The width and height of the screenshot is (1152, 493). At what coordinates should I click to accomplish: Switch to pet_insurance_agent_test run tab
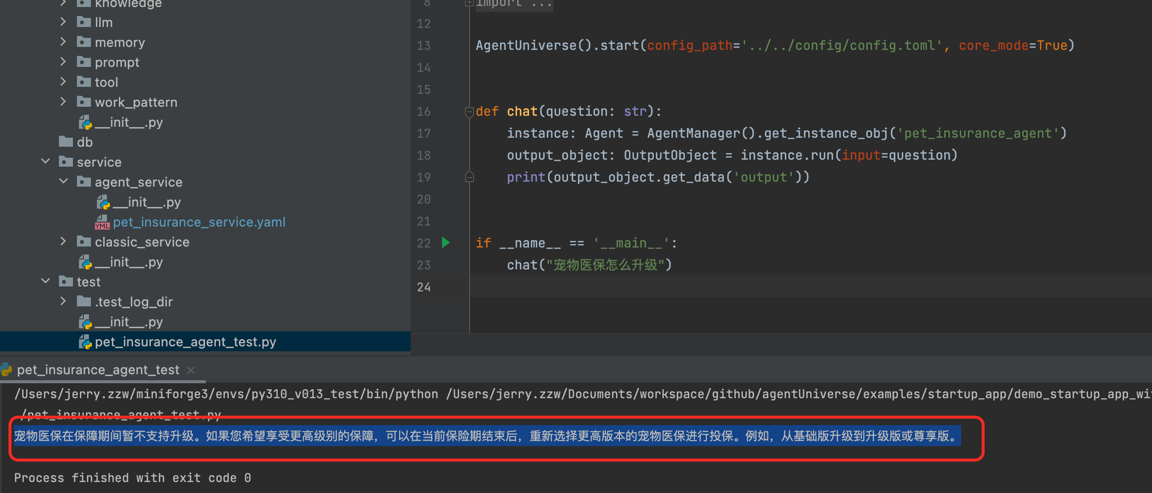click(x=98, y=370)
